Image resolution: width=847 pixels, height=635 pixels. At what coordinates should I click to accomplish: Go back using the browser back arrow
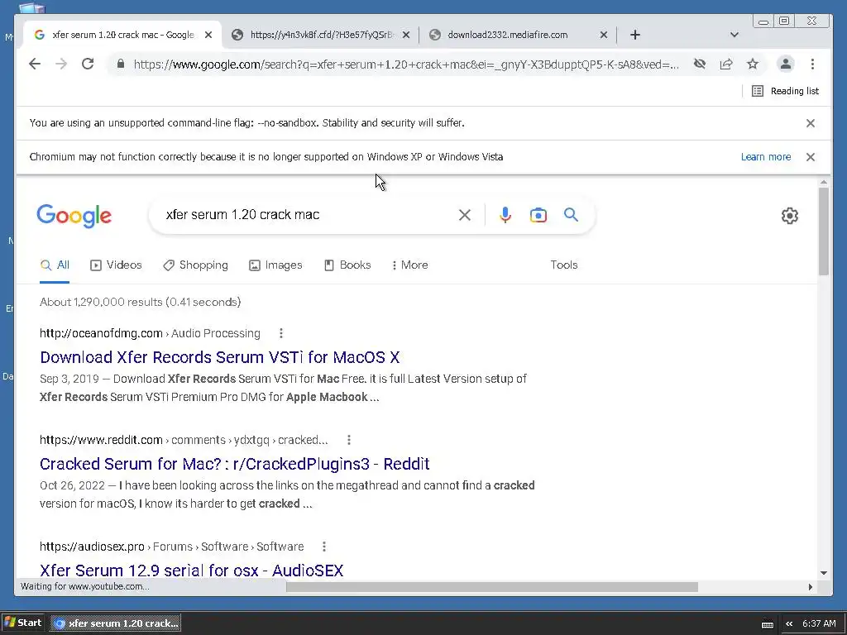pyautogui.click(x=35, y=64)
